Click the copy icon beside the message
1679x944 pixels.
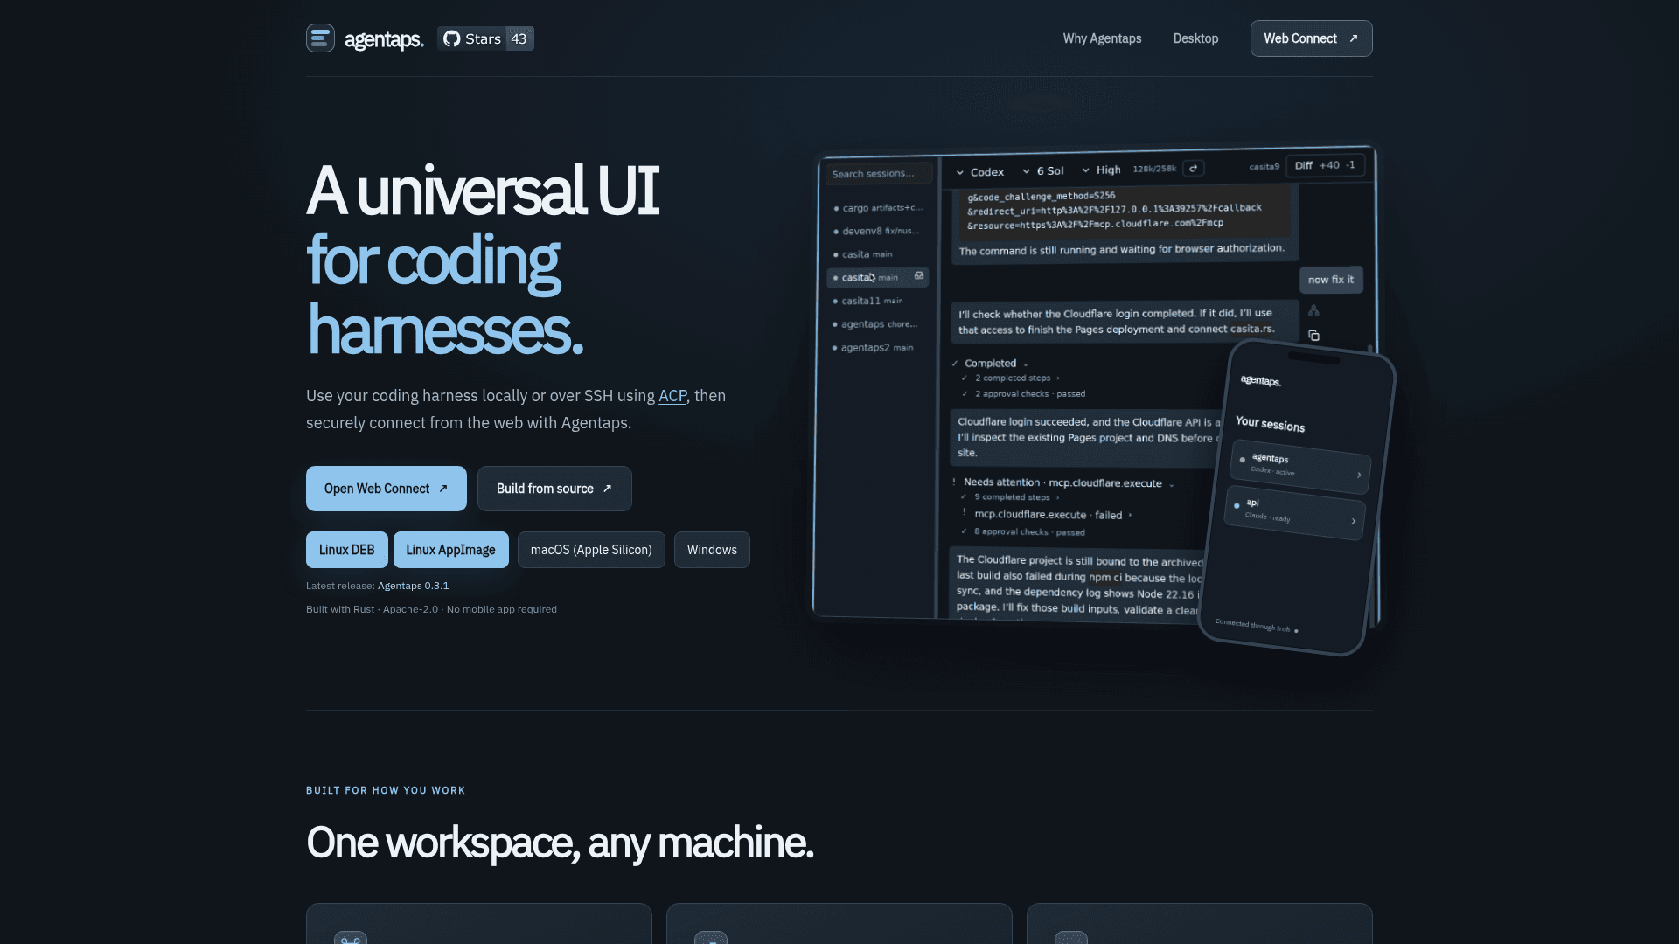(x=1313, y=336)
